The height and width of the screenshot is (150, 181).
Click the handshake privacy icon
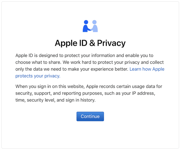click(90, 26)
